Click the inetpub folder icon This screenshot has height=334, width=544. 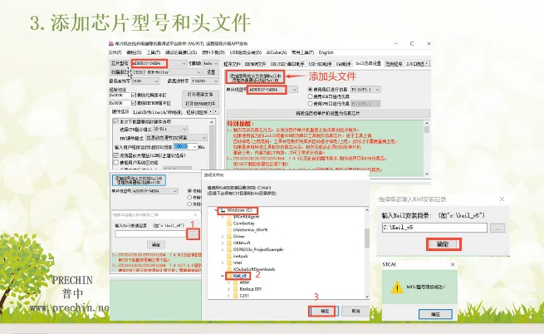click(x=229, y=256)
